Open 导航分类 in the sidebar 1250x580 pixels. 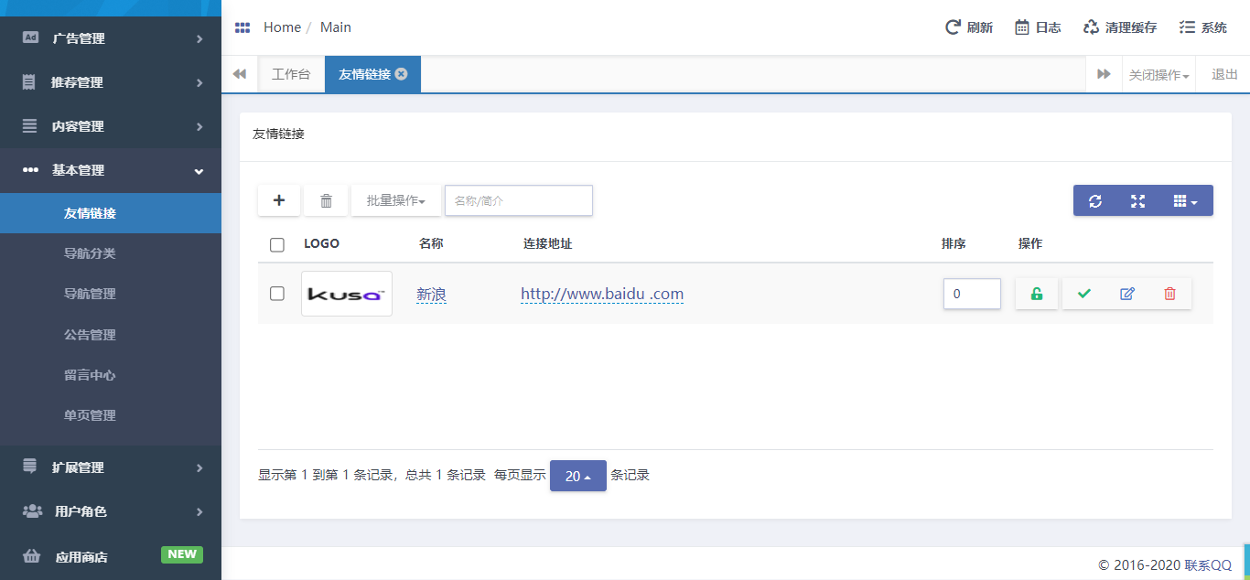tap(90, 253)
